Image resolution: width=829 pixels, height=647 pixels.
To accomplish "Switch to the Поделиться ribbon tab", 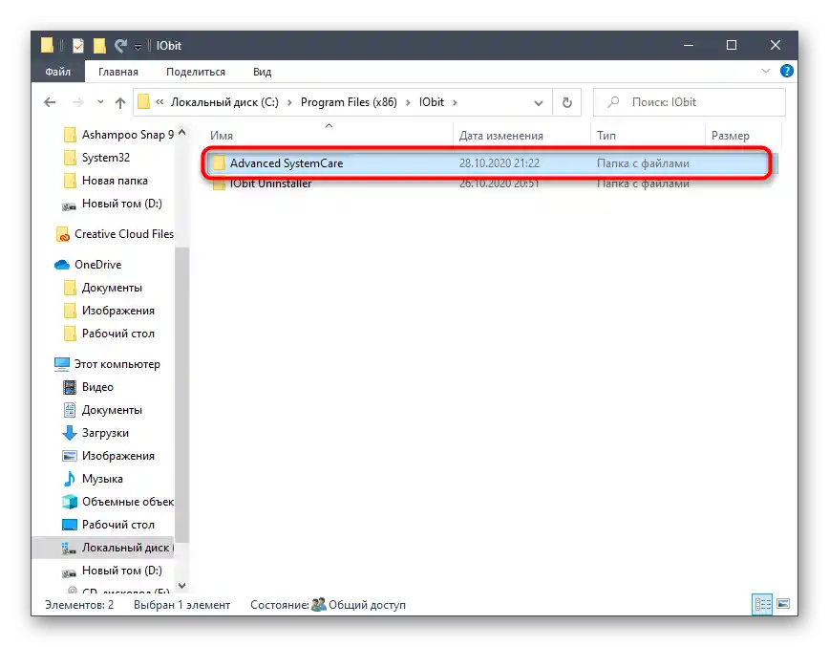I will pos(196,72).
